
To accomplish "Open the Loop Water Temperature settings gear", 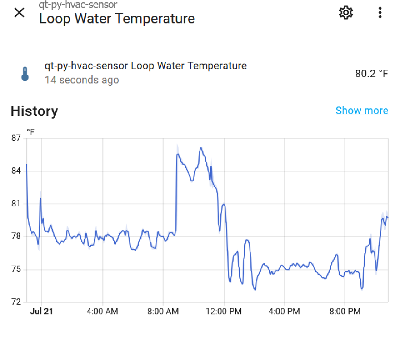I will point(345,12).
